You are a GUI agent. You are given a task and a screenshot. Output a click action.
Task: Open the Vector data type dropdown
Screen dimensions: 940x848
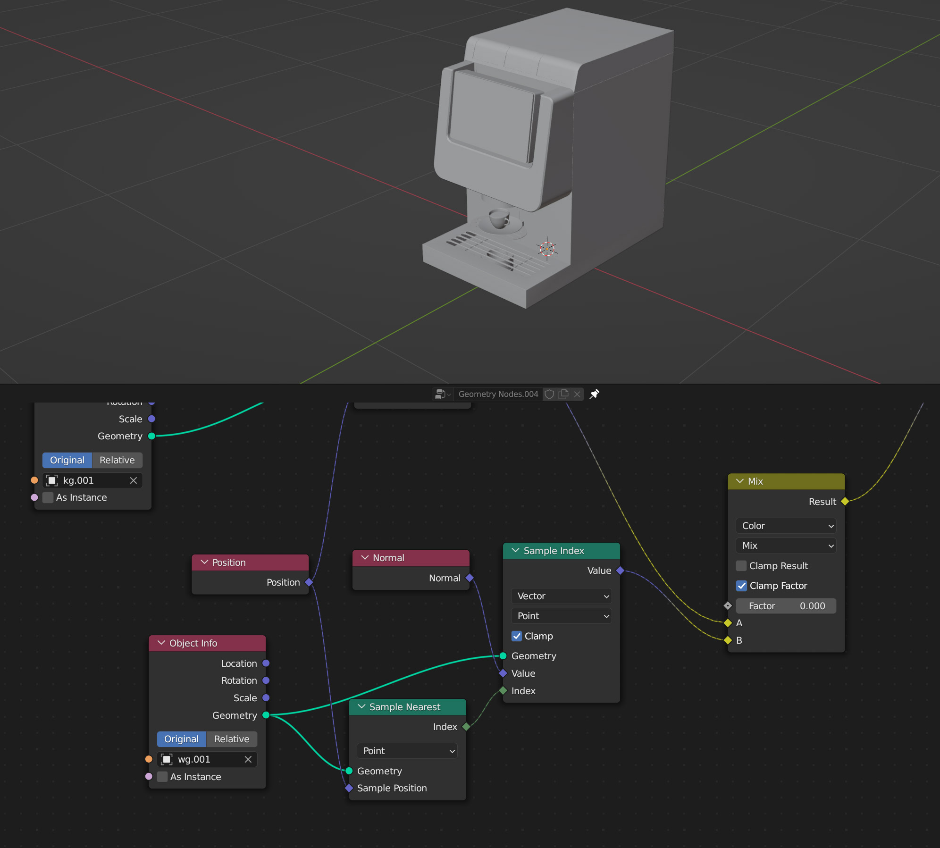point(562,596)
